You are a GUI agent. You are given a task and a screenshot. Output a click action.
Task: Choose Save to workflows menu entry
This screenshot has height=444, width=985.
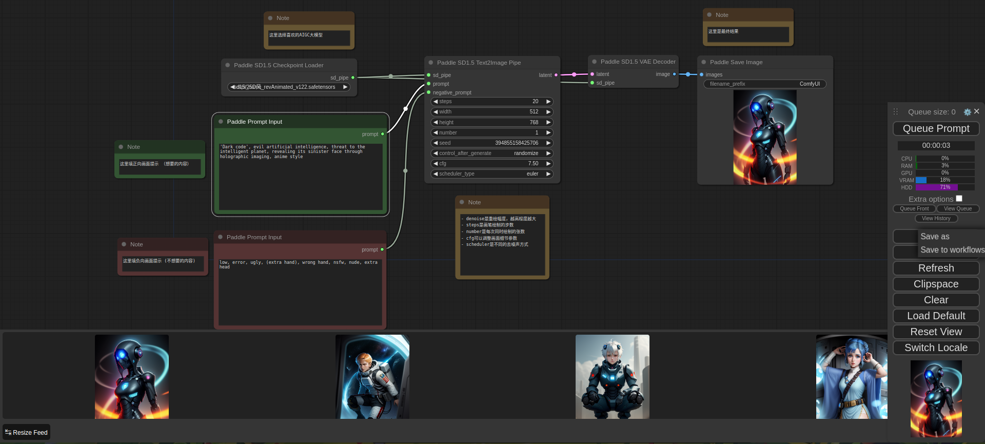[x=952, y=250]
